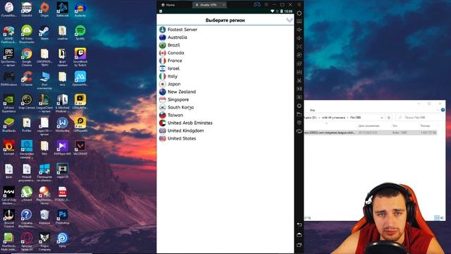This screenshot has width=451, height=254.
Task: Open Audacity desktop shortcut
Action: coord(80,9)
